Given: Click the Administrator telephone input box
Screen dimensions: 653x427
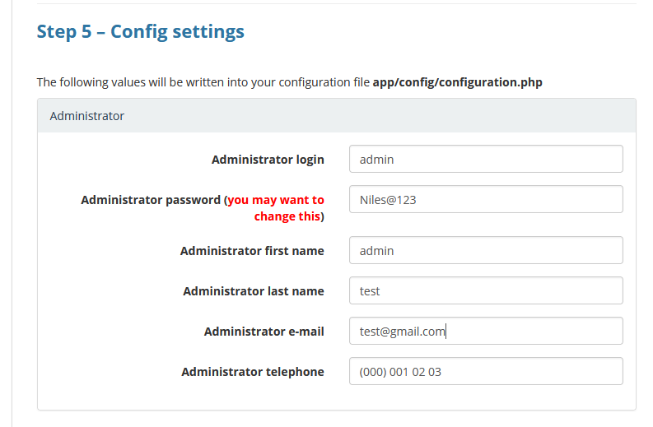Looking at the screenshot, I should click(486, 372).
